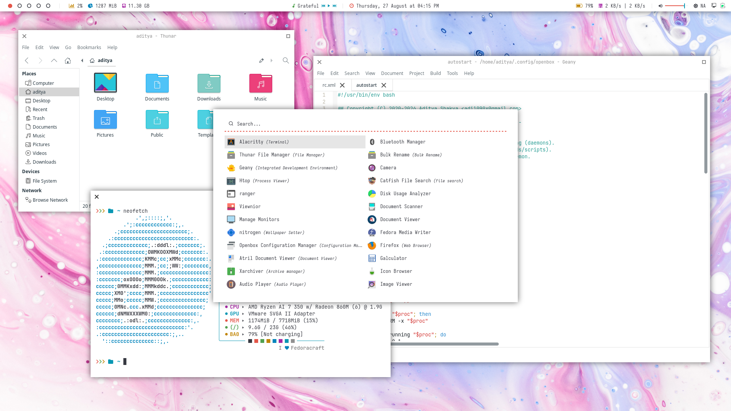The width and height of the screenshot is (731, 411).
Task: Launch Manage Monitors from the launcher
Action: click(x=295, y=220)
